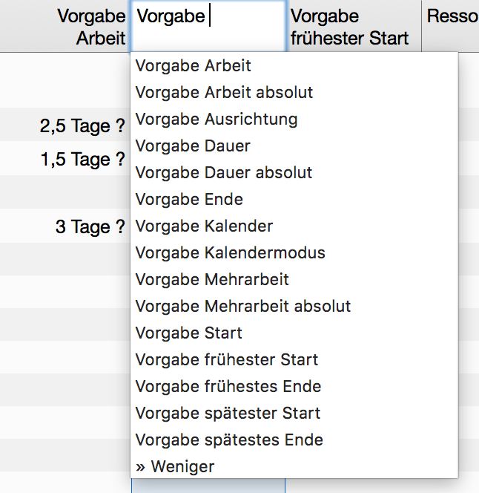
Task: Pick 'Vorgabe Kalendermodus' from the list
Action: (230, 253)
